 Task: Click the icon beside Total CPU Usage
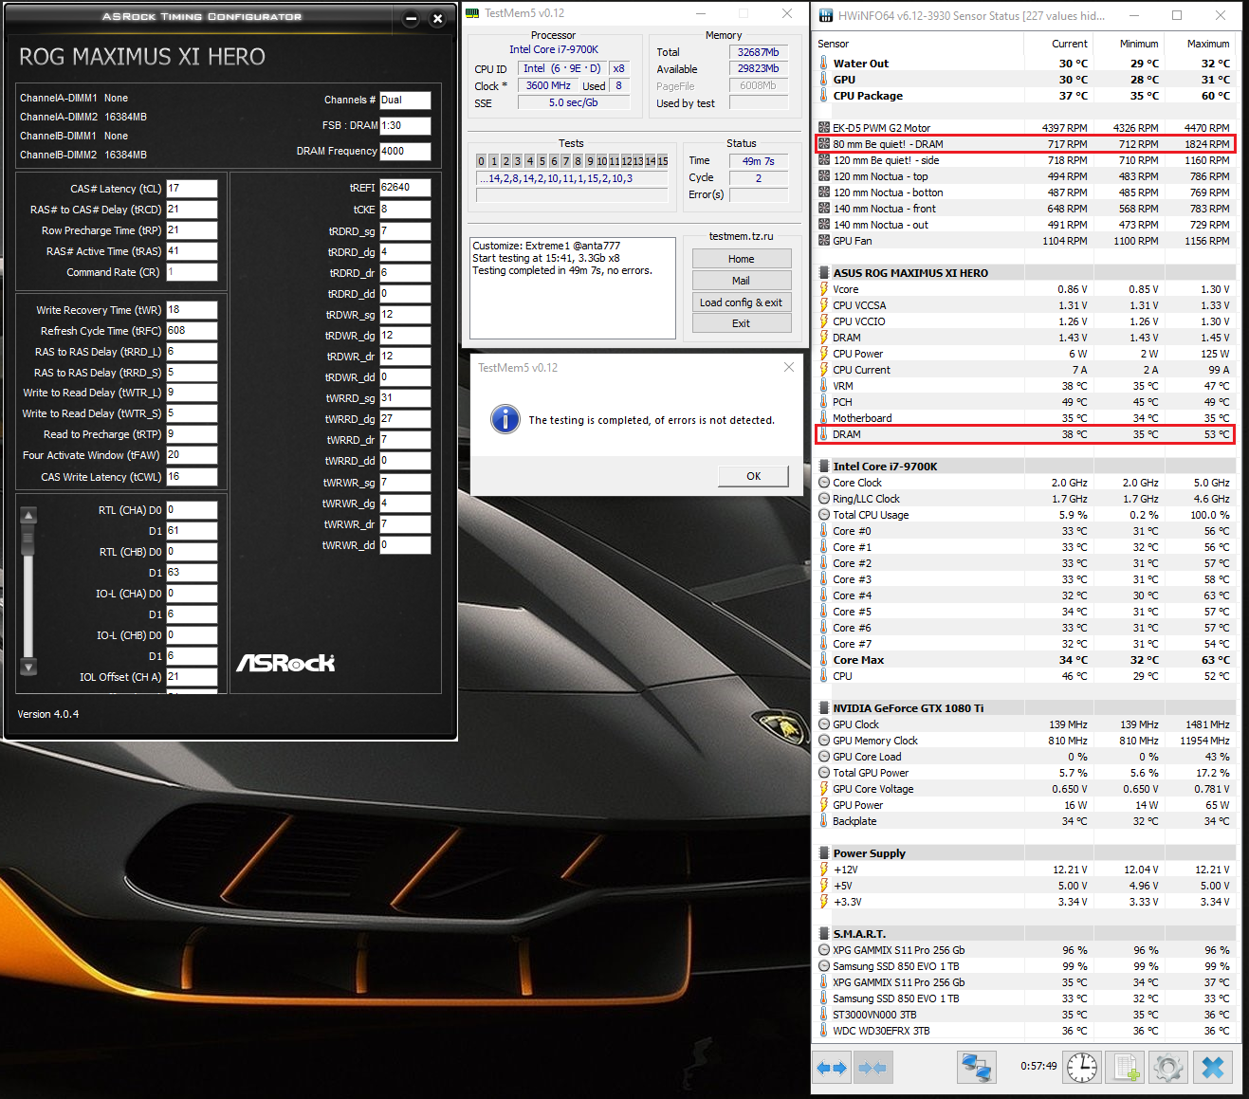[x=824, y=515]
